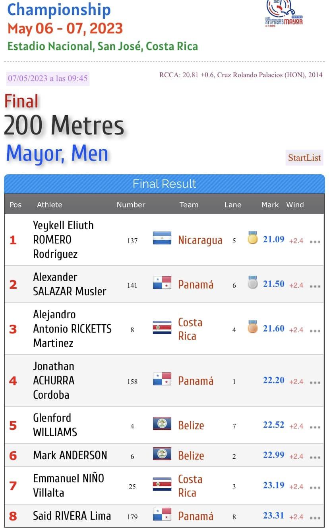The height and width of the screenshot is (532, 329).
Task: Click the Nicaragua flag icon
Action: (x=162, y=238)
